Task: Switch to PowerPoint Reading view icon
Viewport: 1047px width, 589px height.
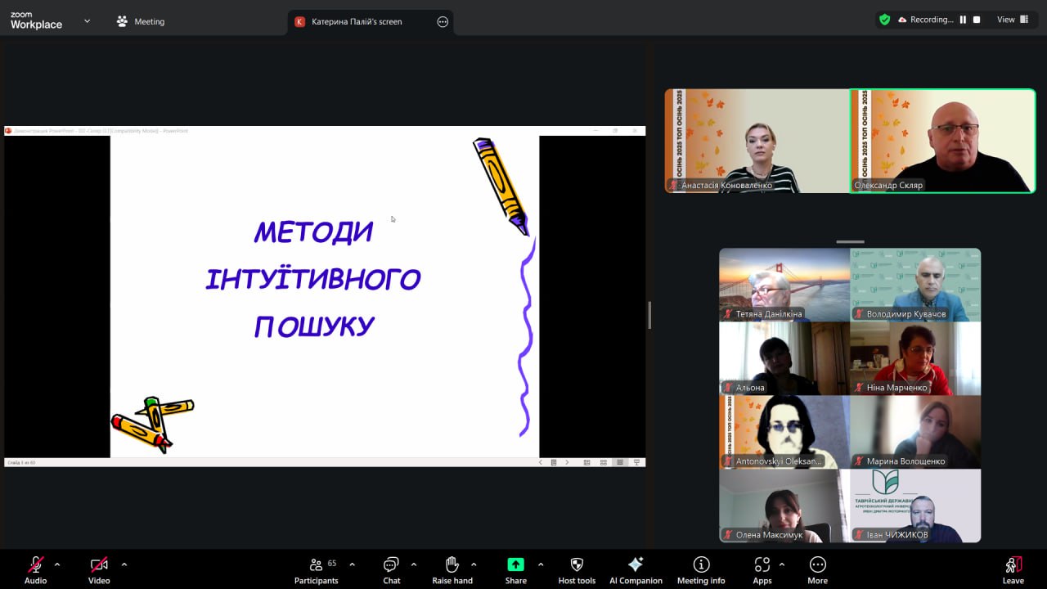Action: click(x=620, y=462)
